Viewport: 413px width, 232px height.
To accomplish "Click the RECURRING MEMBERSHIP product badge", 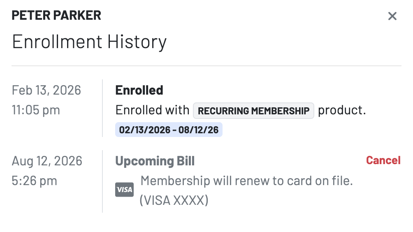I will tap(253, 111).
